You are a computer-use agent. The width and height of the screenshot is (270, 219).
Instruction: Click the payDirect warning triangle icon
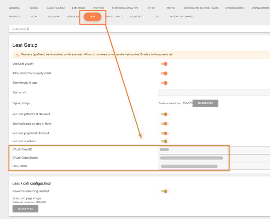pyautogui.click(x=17, y=55)
